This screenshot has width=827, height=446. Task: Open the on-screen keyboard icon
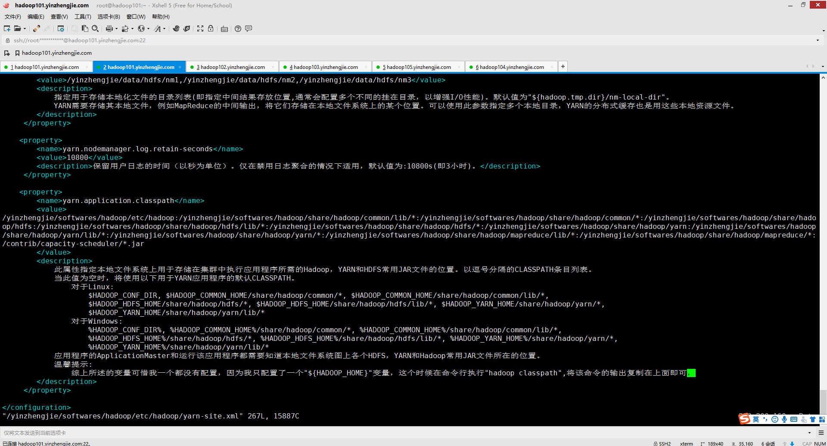click(224, 28)
